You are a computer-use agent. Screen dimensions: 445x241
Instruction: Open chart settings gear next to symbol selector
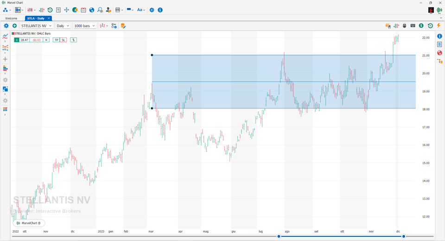[6, 26]
